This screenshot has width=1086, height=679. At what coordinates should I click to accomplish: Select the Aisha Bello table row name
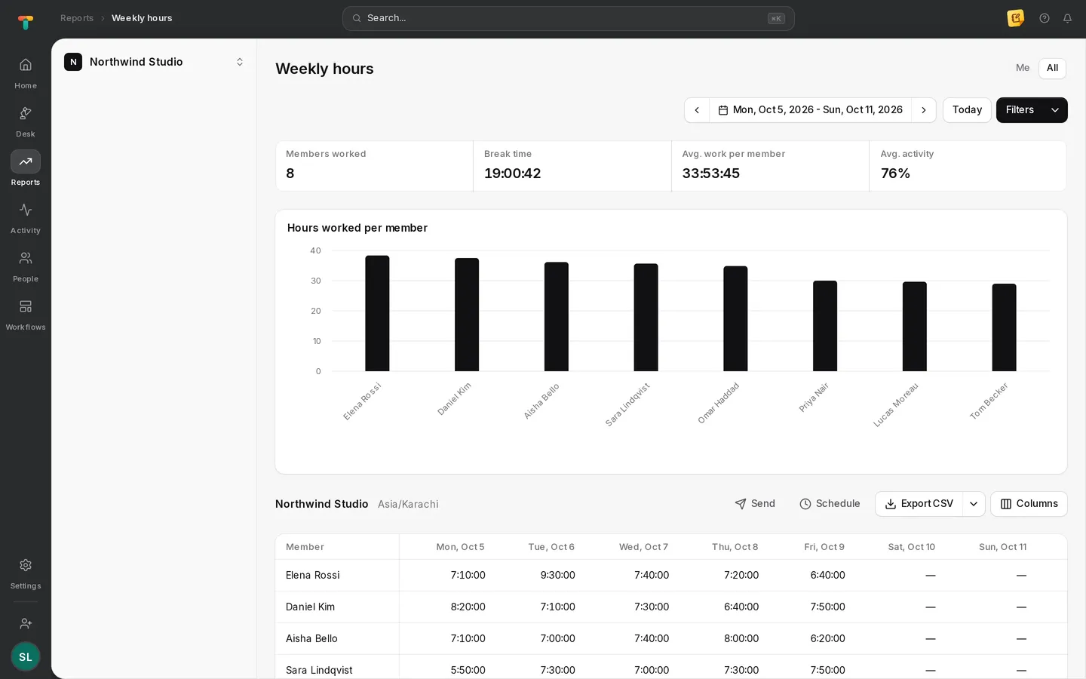[311, 638]
